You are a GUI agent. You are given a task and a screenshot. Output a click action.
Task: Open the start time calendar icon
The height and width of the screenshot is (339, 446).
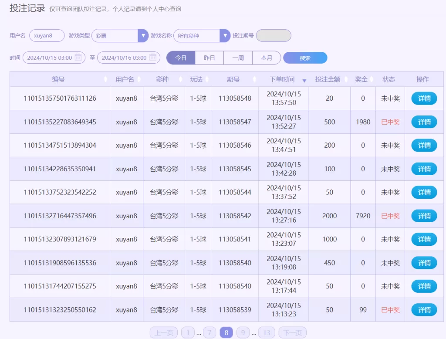[78, 58]
